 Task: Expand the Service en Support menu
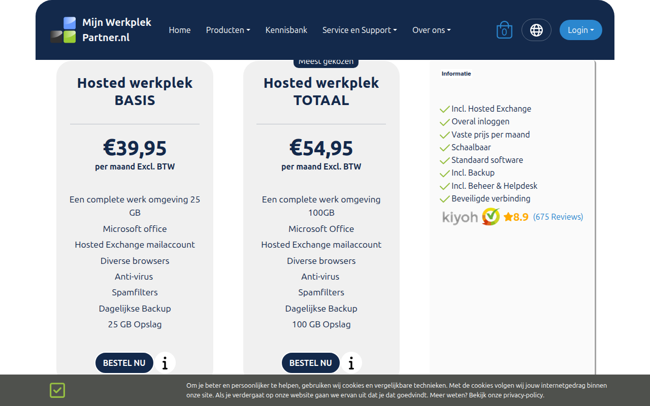[360, 30]
